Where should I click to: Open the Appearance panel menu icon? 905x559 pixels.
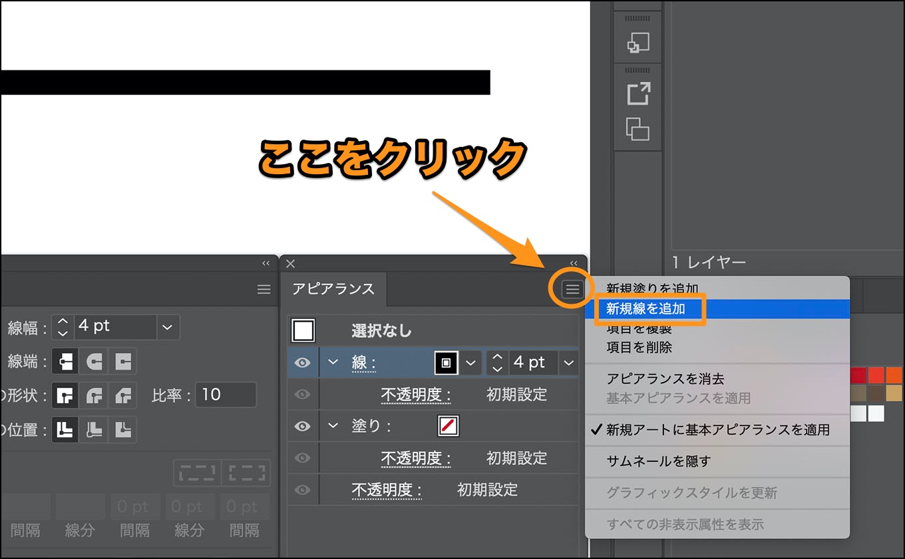point(572,289)
